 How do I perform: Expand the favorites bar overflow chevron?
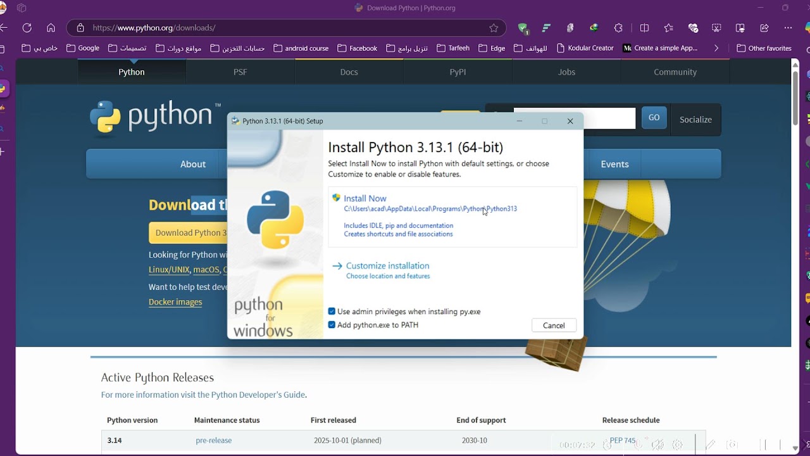(716, 48)
